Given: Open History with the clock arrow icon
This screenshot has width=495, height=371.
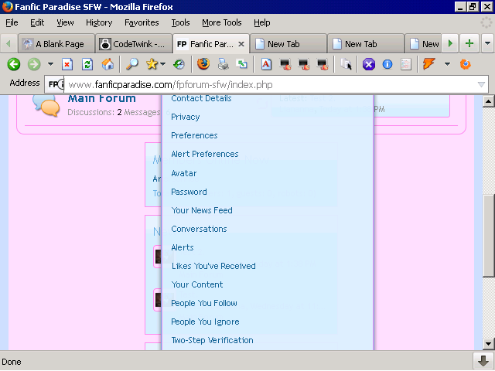Looking at the screenshot, I should [179, 64].
